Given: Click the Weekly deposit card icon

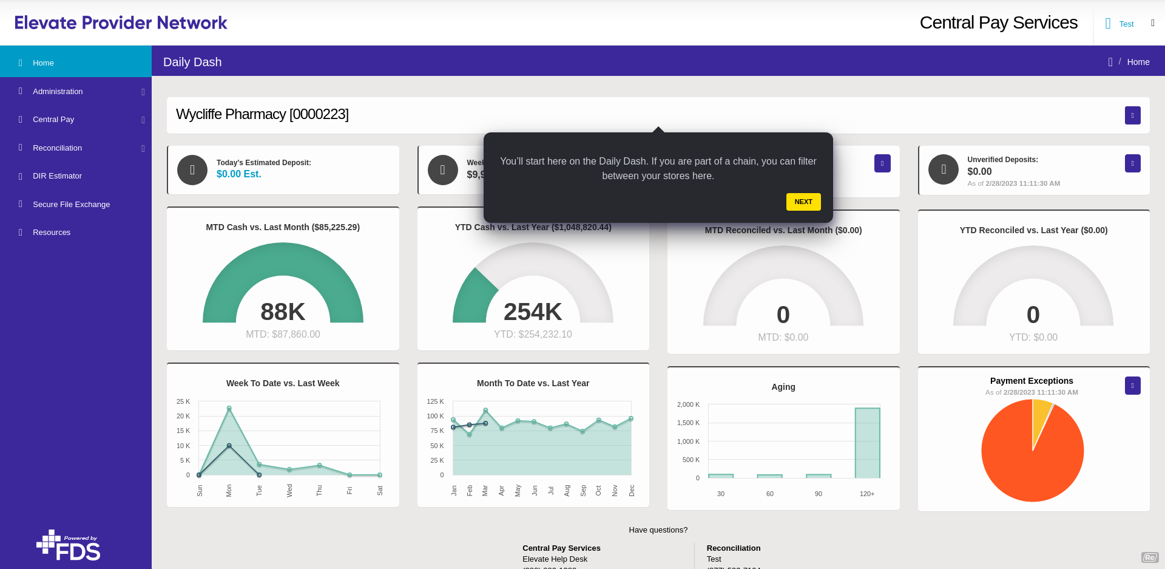Looking at the screenshot, I should [443, 170].
